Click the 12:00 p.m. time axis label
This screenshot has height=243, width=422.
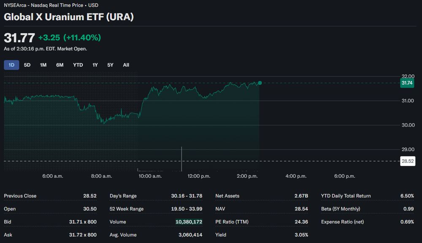(x=199, y=176)
